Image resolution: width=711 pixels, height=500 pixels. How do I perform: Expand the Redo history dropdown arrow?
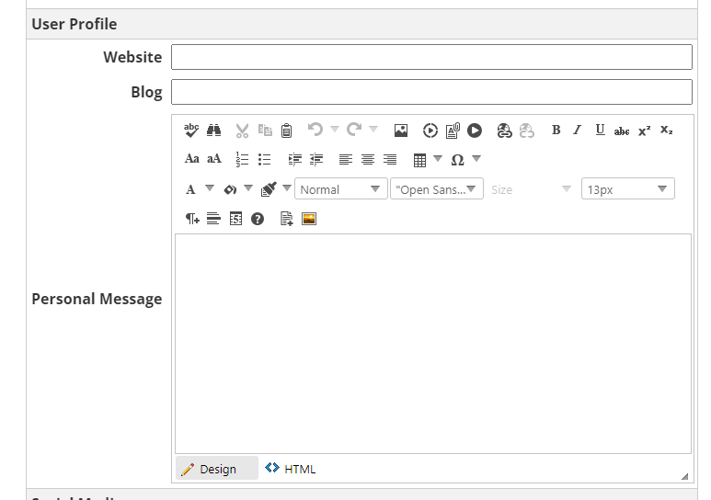click(373, 130)
